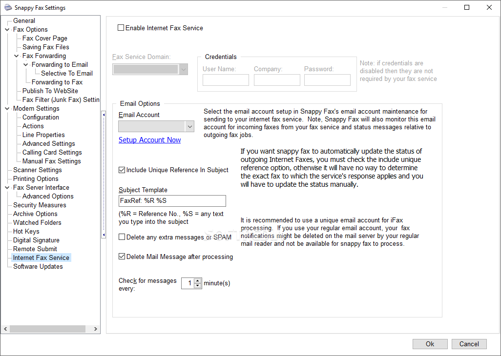Click the Cancel button

[x=469, y=344]
